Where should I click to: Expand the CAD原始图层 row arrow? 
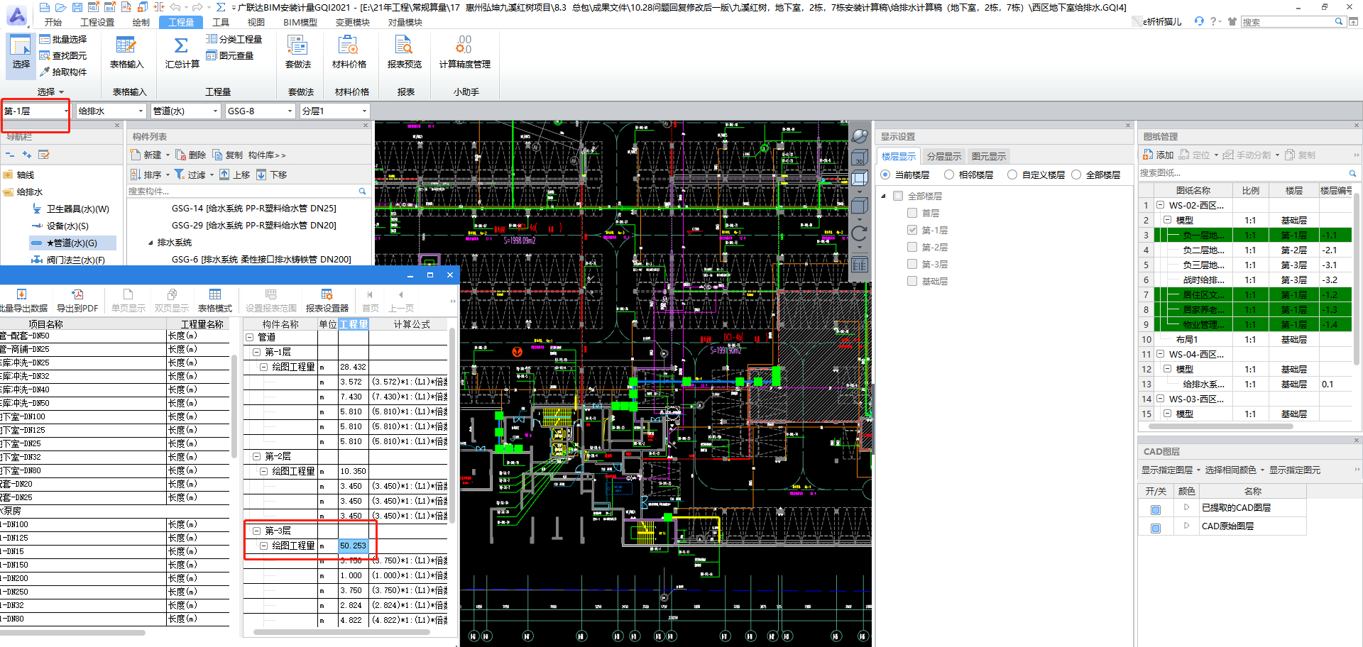click(1186, 526)
